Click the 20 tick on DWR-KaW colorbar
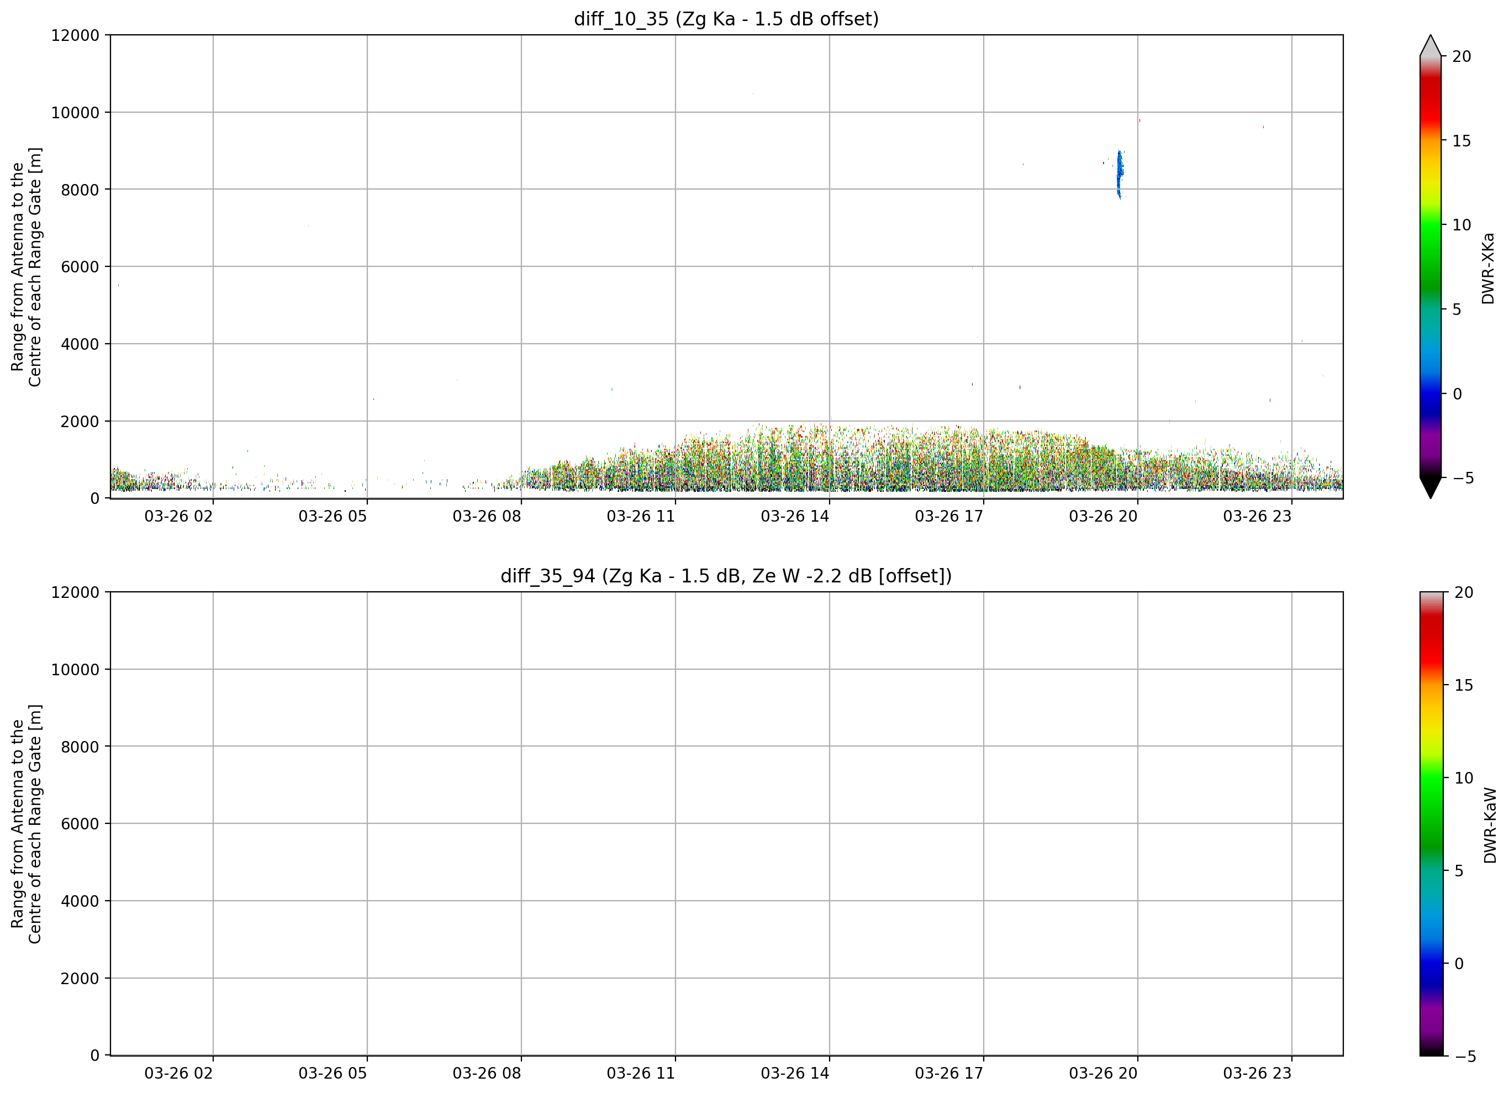This screenshot has width=1509, height=1093. tap(1464, 592)
